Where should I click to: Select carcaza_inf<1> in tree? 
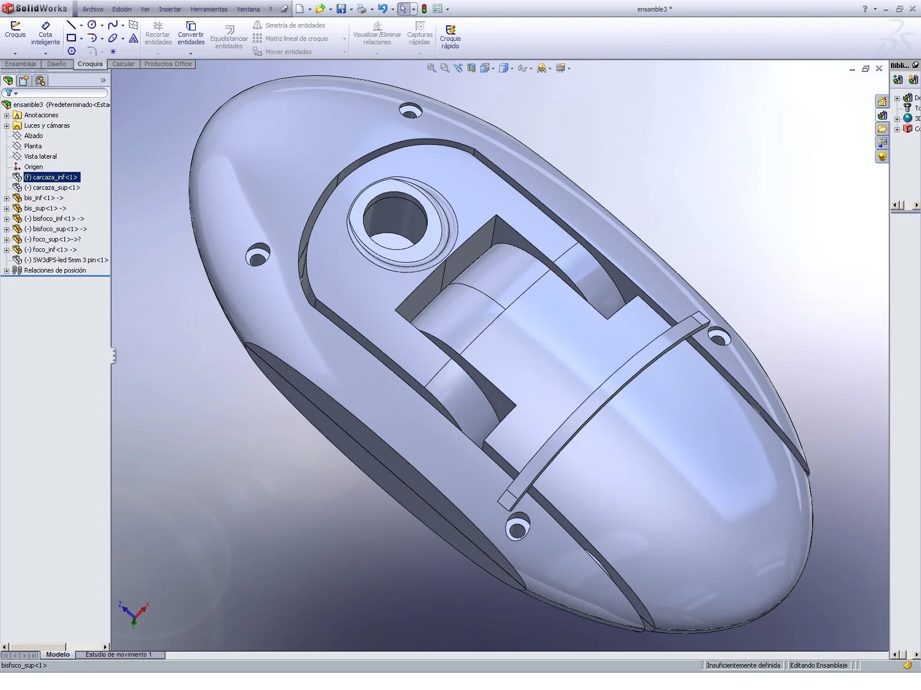coord(51,177)
